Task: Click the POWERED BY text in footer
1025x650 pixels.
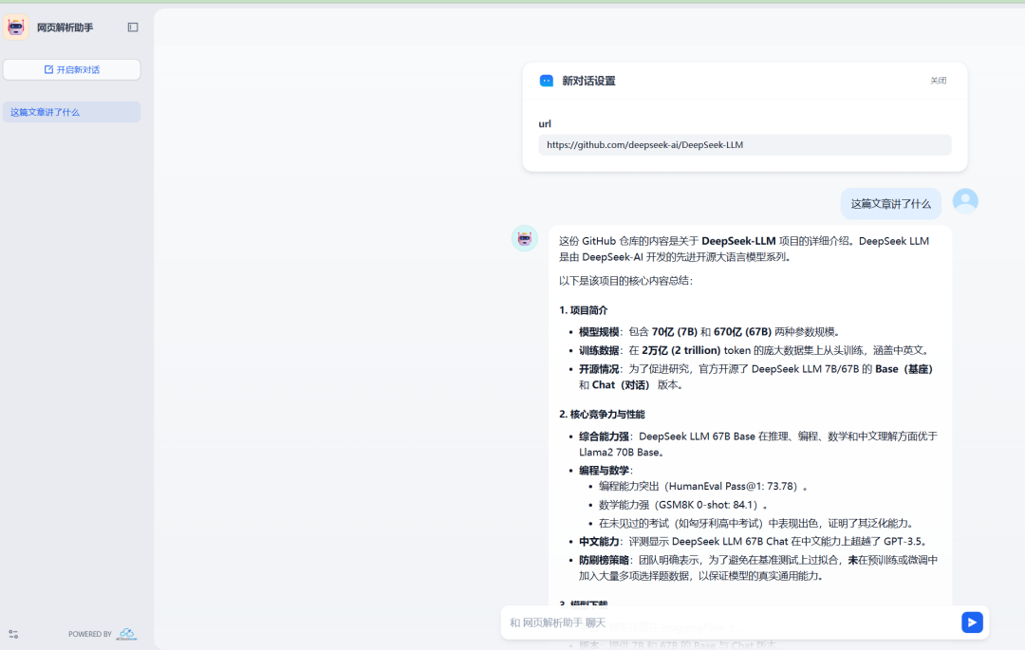Action: (x=90, y=634)
